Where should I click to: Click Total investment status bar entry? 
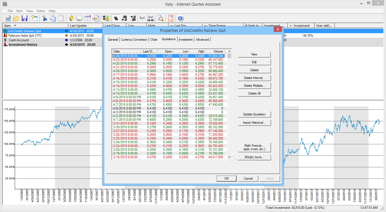295,208
